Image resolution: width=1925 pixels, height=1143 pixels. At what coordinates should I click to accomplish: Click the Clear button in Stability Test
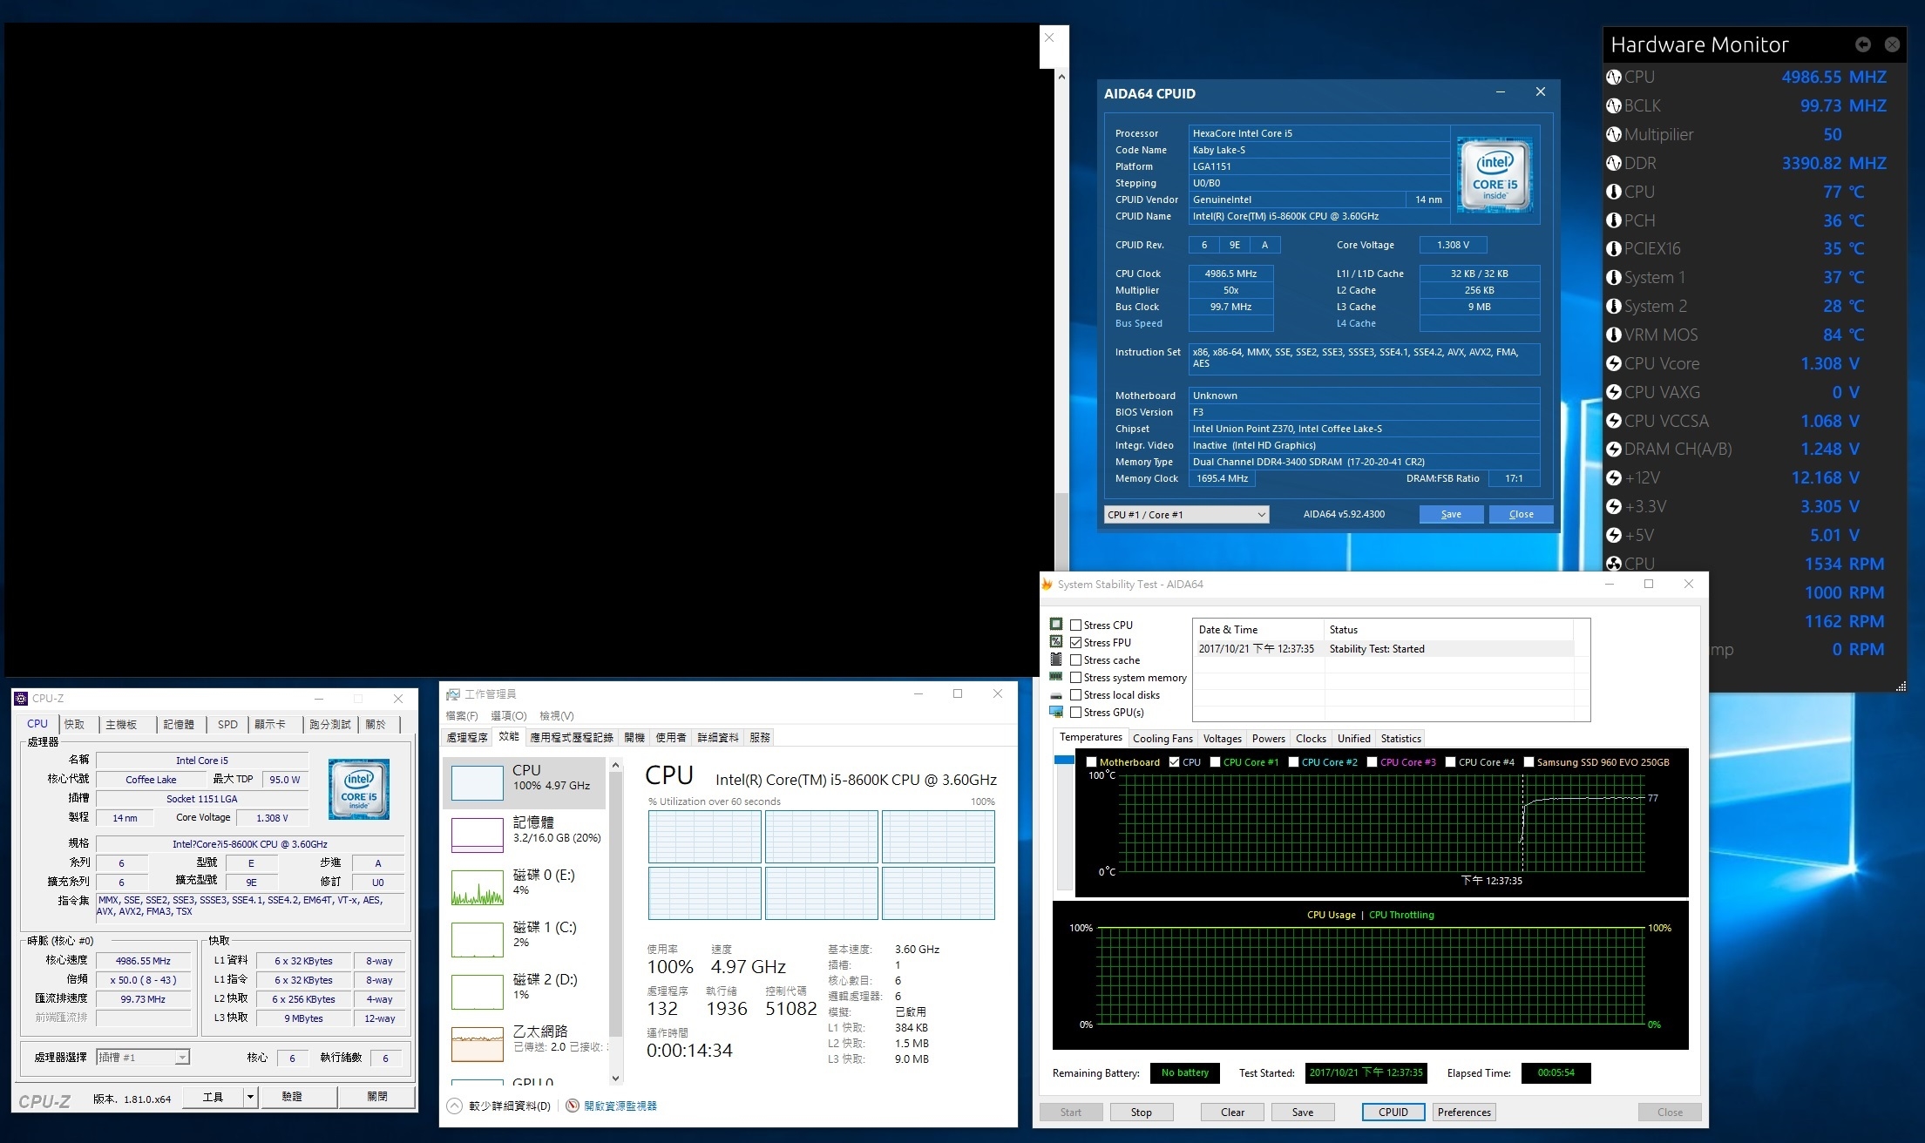coord(1232,1112)
